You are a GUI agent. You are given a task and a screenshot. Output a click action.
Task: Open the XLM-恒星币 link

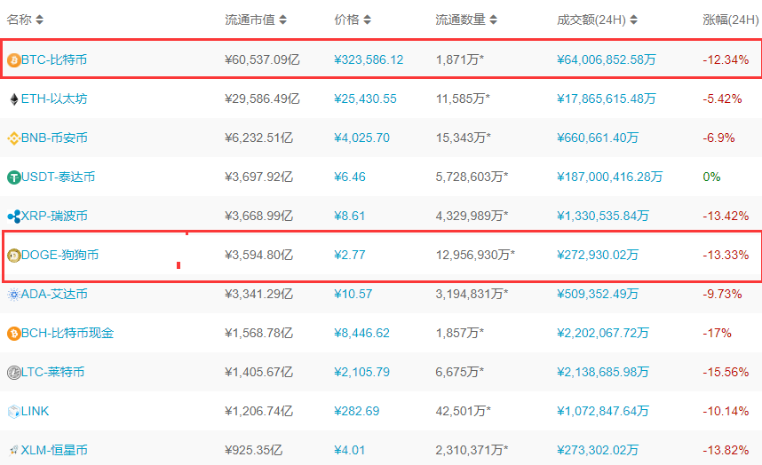pyautogui.click(x=54, y=451)
